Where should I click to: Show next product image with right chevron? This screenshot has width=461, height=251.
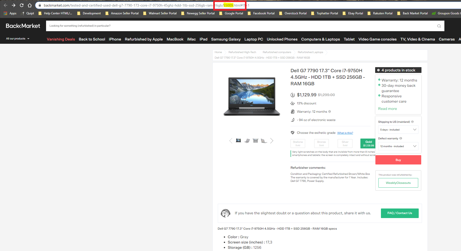click(x=272, y=141)
